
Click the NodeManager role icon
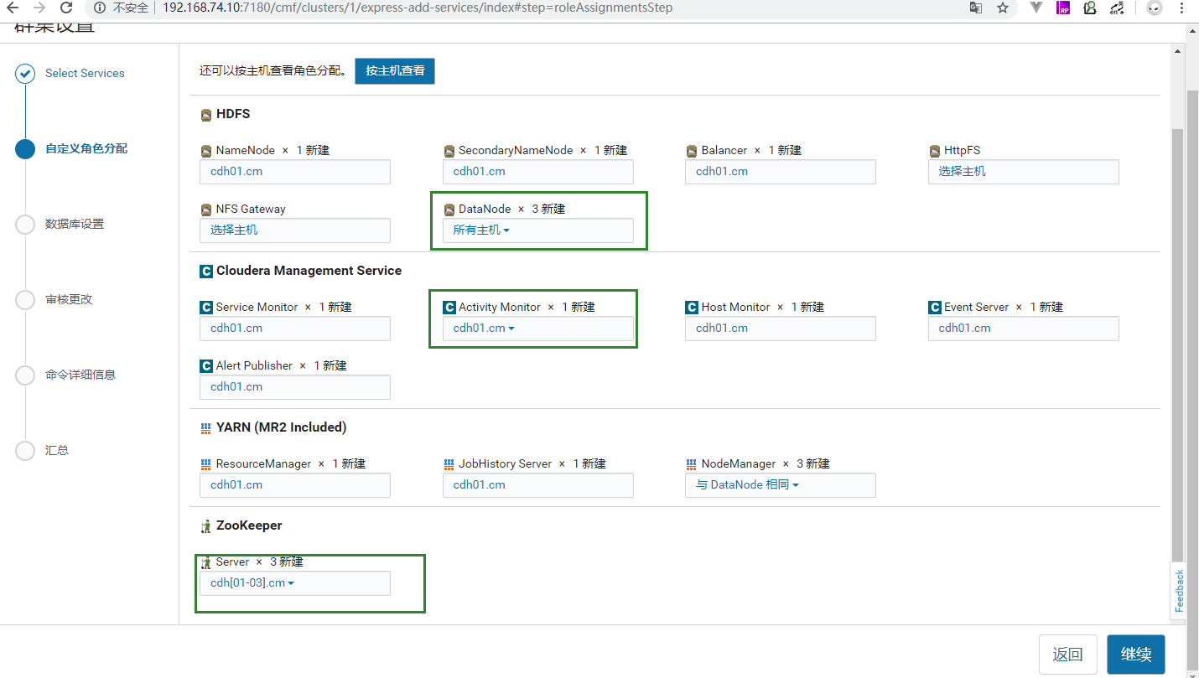692,464
